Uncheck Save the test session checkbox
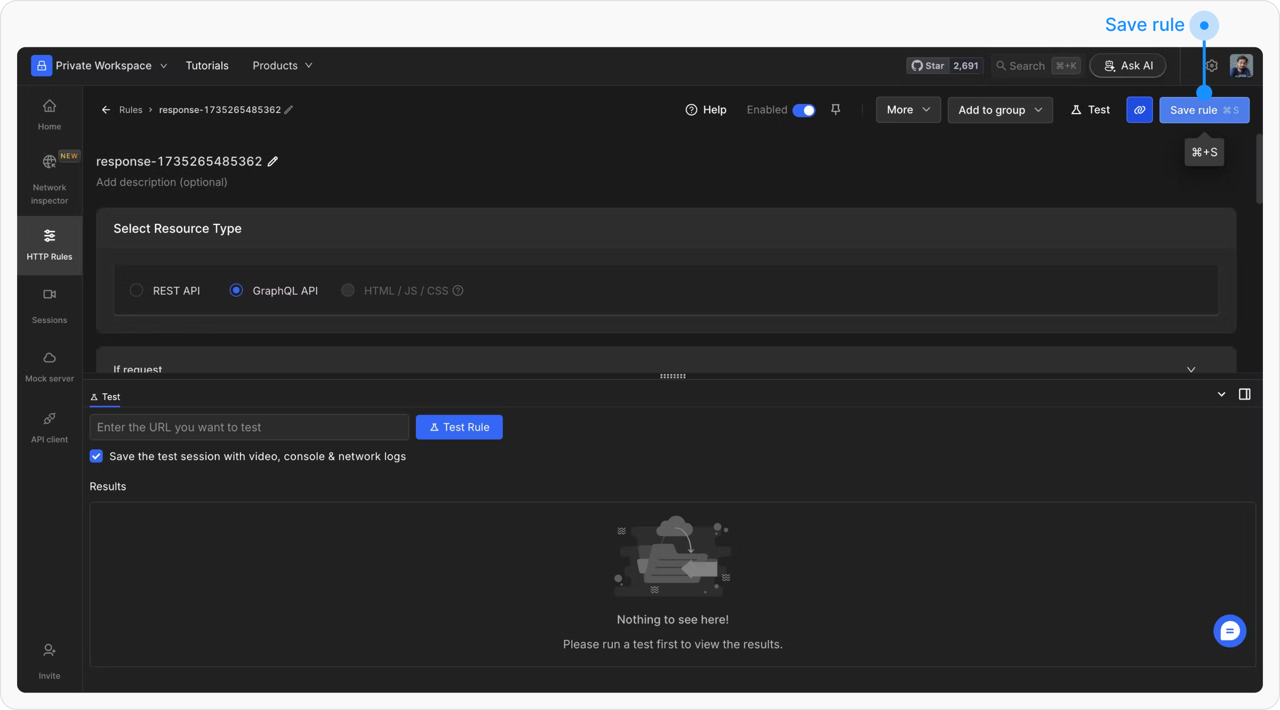Screen dimensions: 1280x710 tap(96, 456)
